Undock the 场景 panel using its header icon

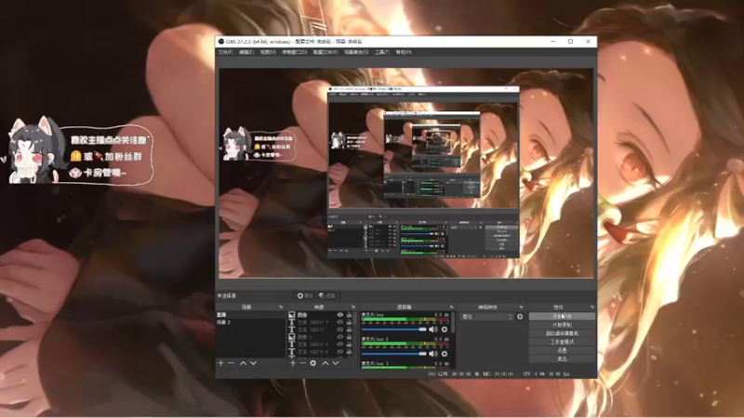click(x=281, y=307)
